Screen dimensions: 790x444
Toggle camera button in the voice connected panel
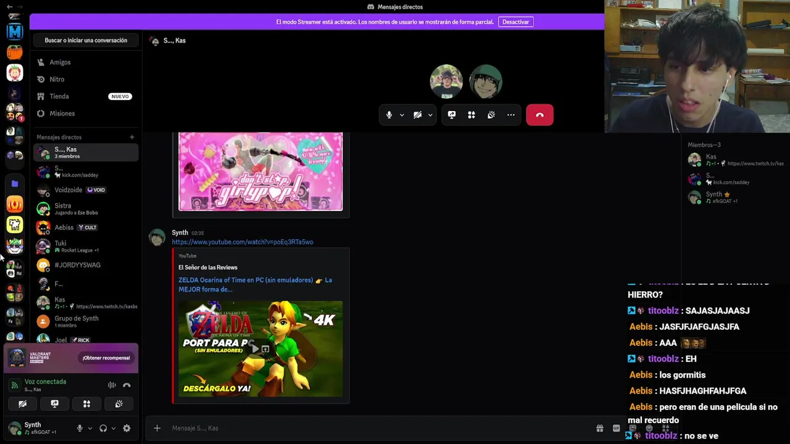point(22,404)
